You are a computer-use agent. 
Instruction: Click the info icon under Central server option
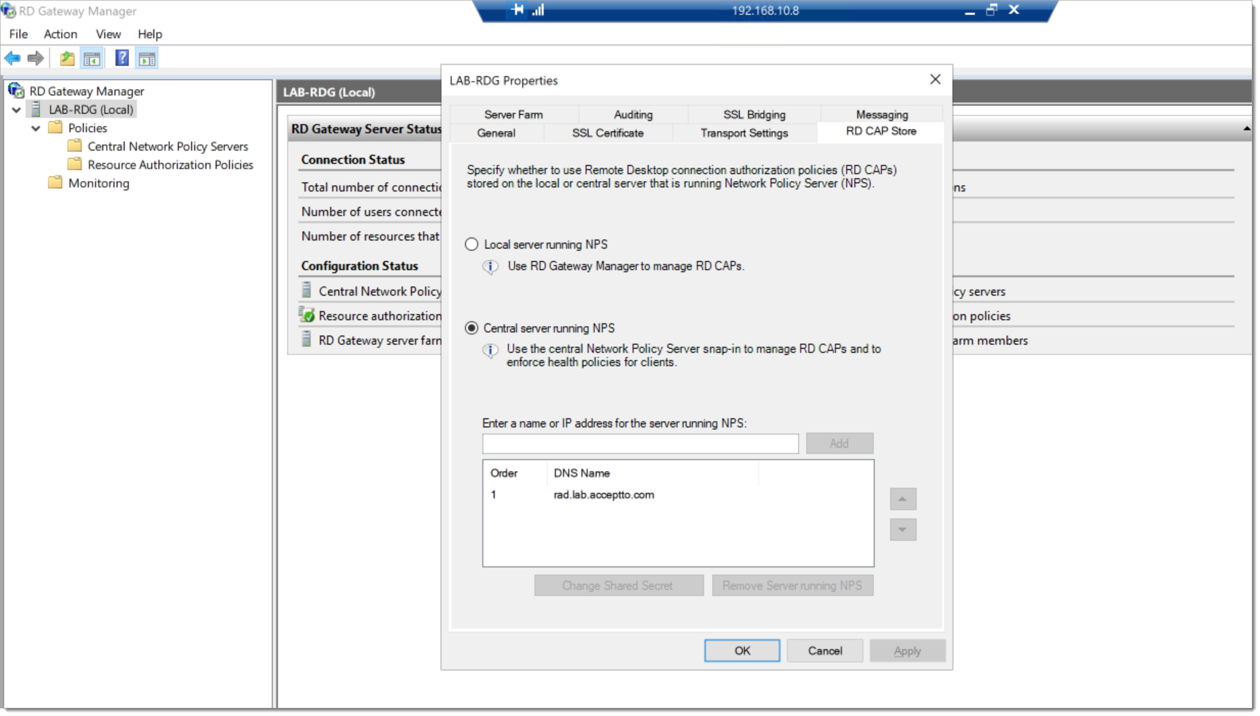point(491,350)
